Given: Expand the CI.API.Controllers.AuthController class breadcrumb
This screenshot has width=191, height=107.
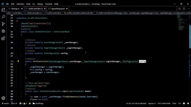Looking at the screenshot, I should point(78,13).
